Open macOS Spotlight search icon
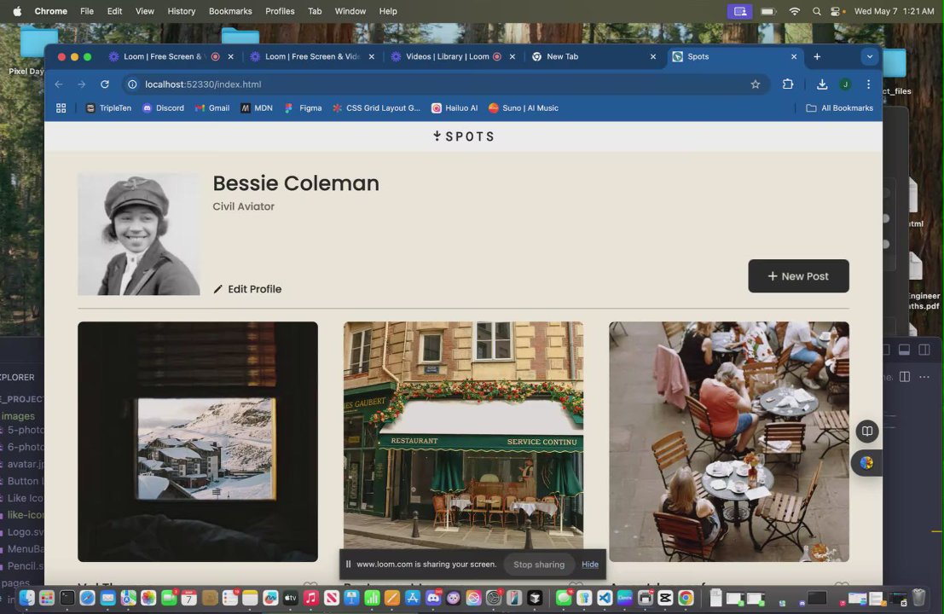Viewport: 944px width, 614px height. coord(816,11)
